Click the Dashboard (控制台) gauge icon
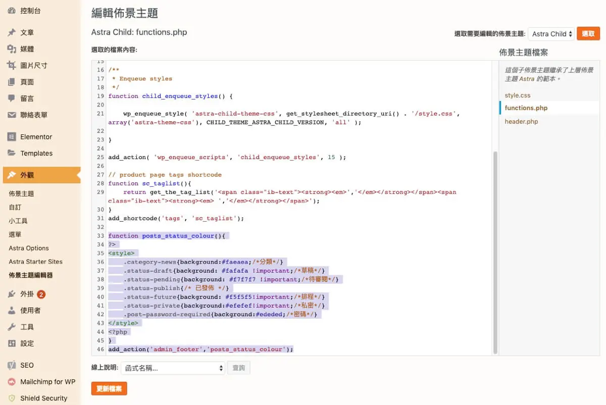This screenshot has width=606, height=405. (x=12, y=11)
